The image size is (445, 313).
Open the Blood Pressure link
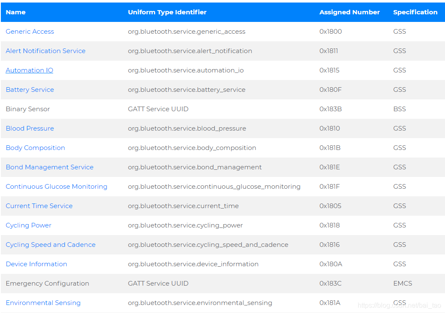(x=30, y=128)
